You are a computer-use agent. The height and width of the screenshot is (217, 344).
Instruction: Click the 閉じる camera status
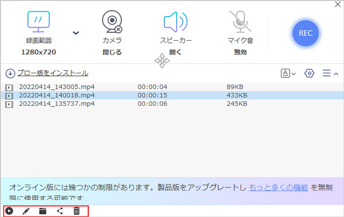(112, 52)
